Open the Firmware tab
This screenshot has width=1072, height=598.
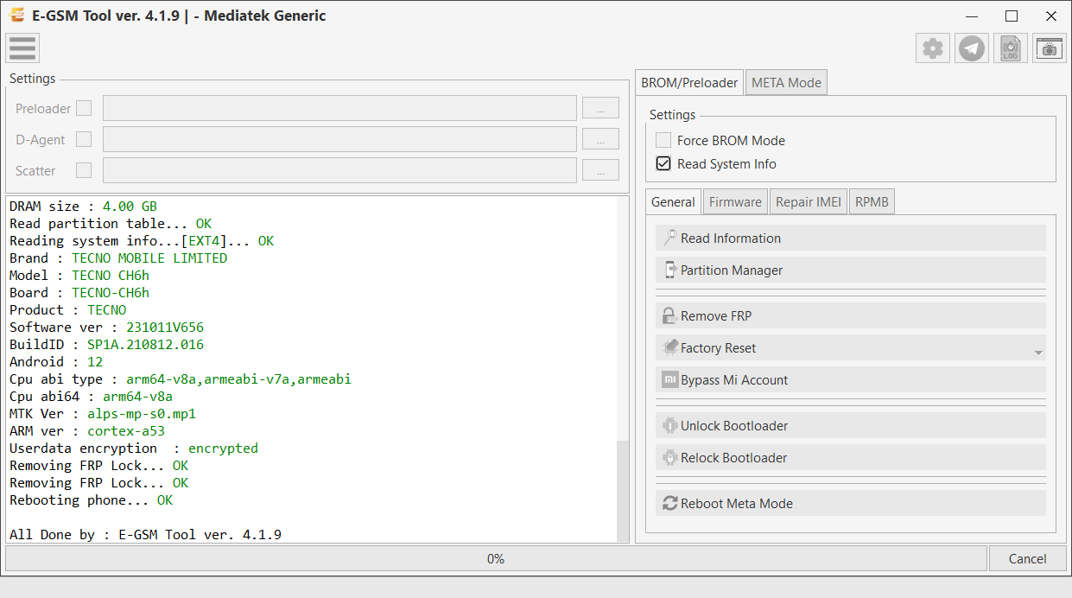point(735,202)
